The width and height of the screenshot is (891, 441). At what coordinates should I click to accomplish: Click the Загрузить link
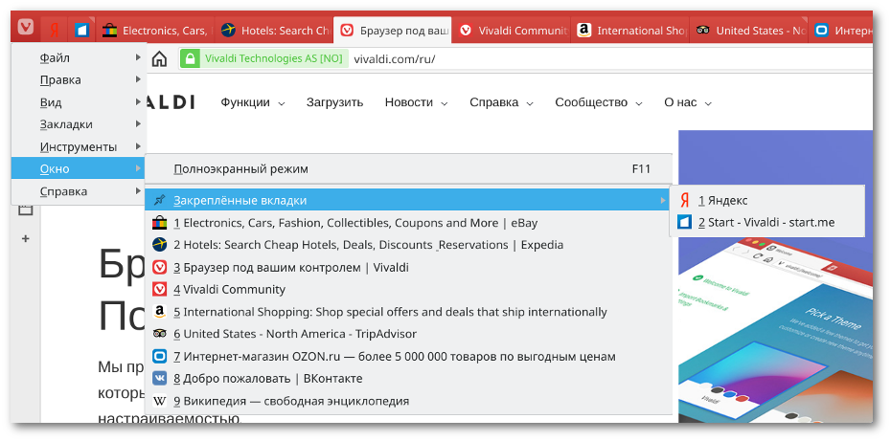[x=334, y=102]
